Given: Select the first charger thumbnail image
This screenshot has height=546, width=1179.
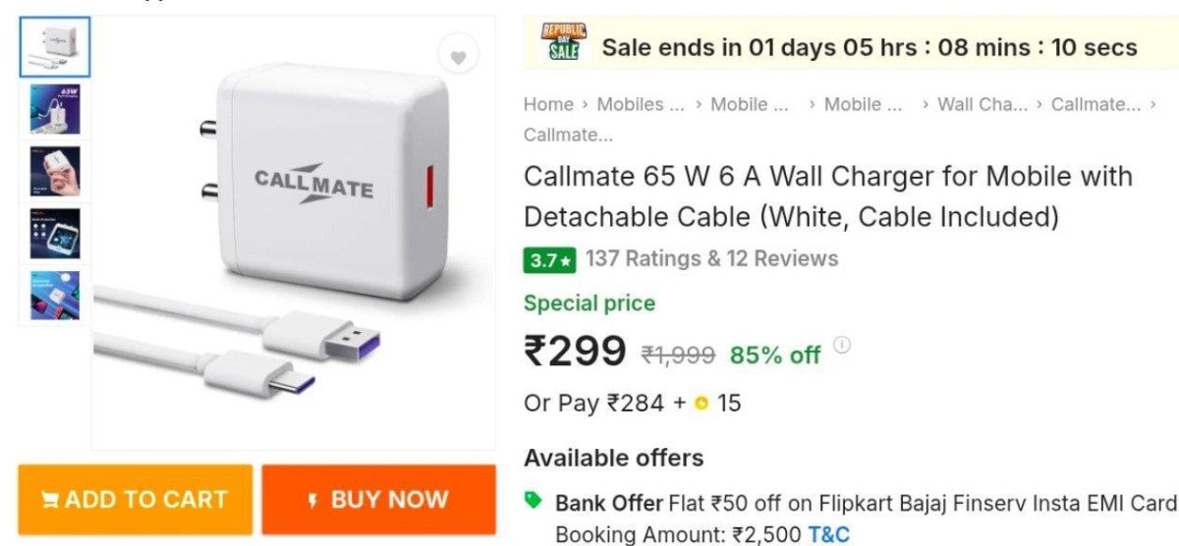Looking at the screenshot, I should 55,47.
